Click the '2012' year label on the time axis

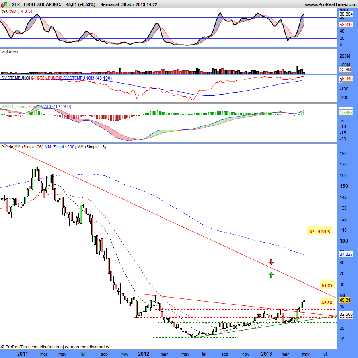click(144, 354)
